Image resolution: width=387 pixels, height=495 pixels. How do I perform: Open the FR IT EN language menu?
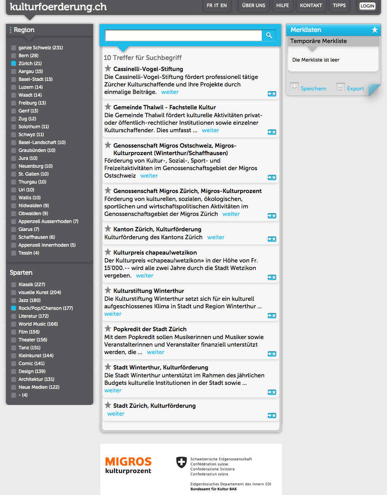point(217,6)
